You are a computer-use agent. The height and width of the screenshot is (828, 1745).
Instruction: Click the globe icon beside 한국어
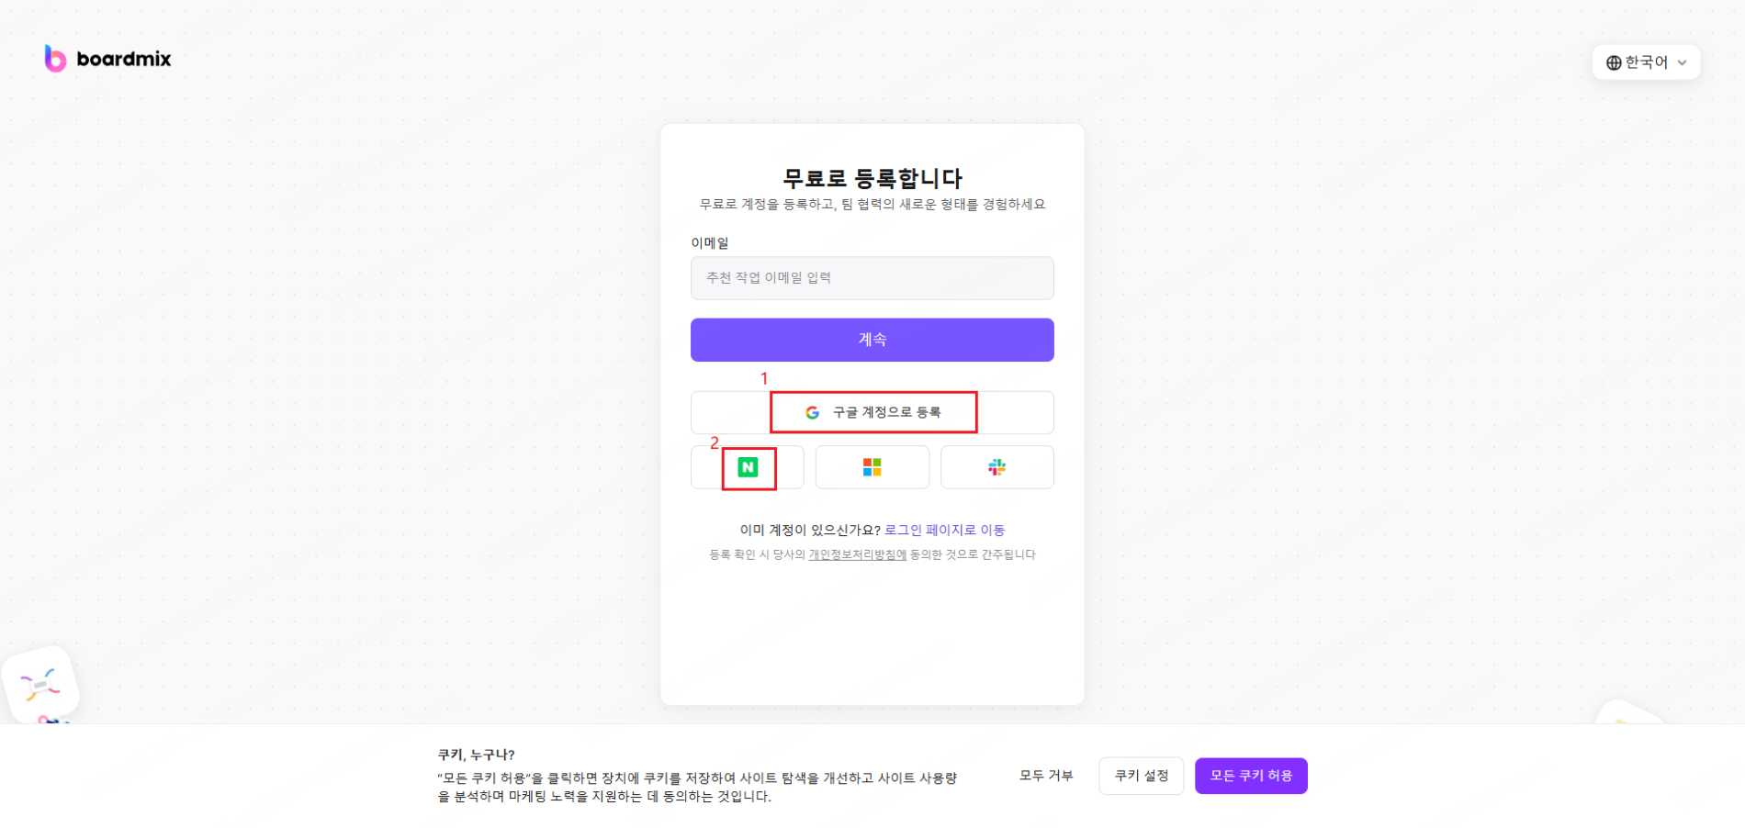pos(1614,63)
